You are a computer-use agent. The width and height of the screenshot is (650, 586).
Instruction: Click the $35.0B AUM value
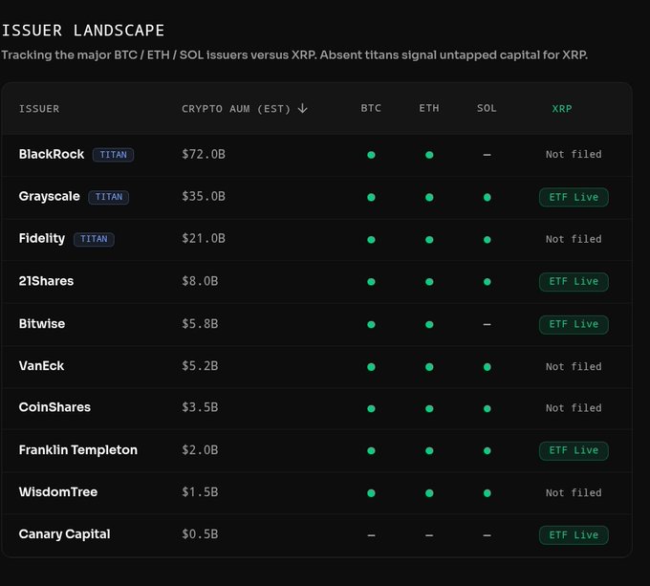[204, 196]
